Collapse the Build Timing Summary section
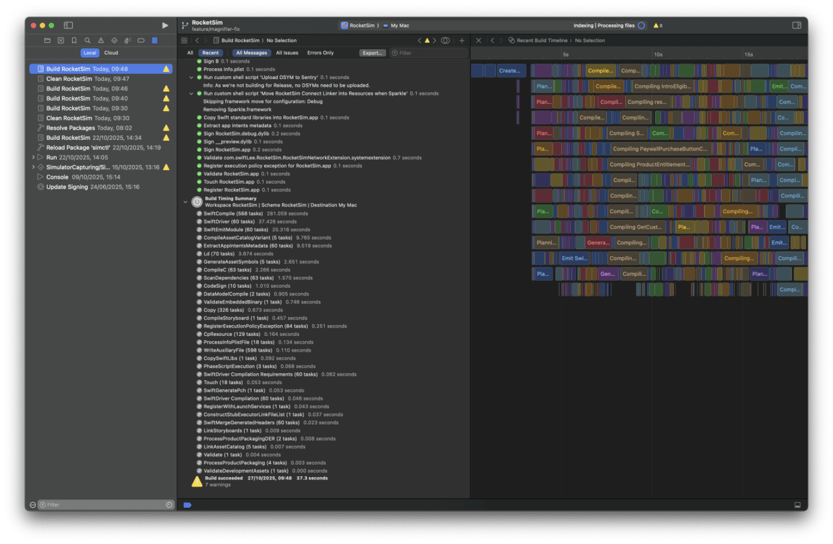Image resolution: width=833 pixels, height=544 pixels. point(186,202)
